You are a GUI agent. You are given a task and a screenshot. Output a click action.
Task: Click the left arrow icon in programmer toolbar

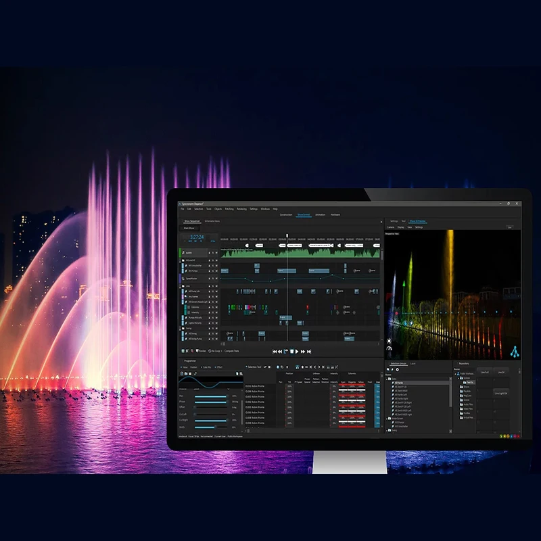(315, 367)
